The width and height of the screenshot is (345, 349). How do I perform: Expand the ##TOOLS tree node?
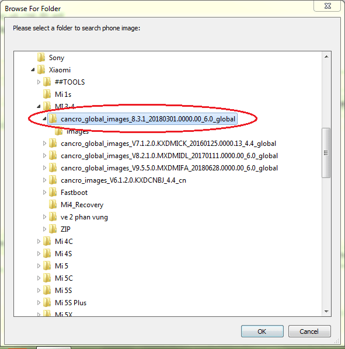[x=39, y=82]
